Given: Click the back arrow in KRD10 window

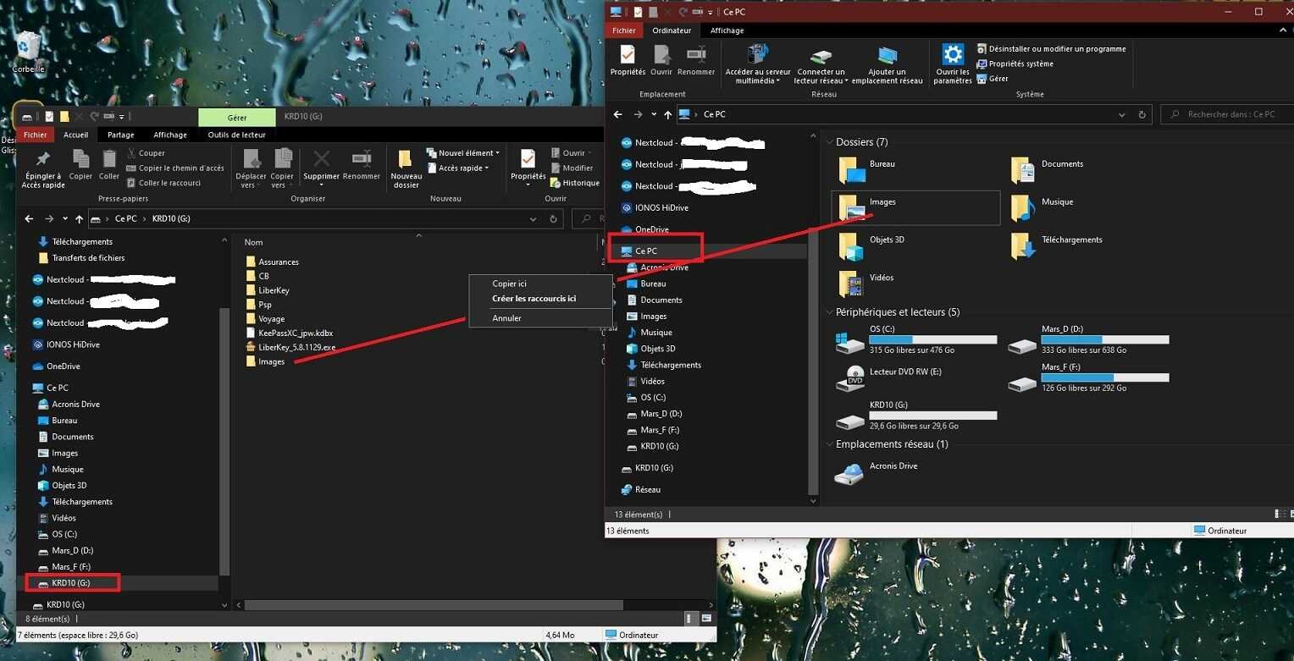Looking at the screenshot, I should (x=30, y=219).
